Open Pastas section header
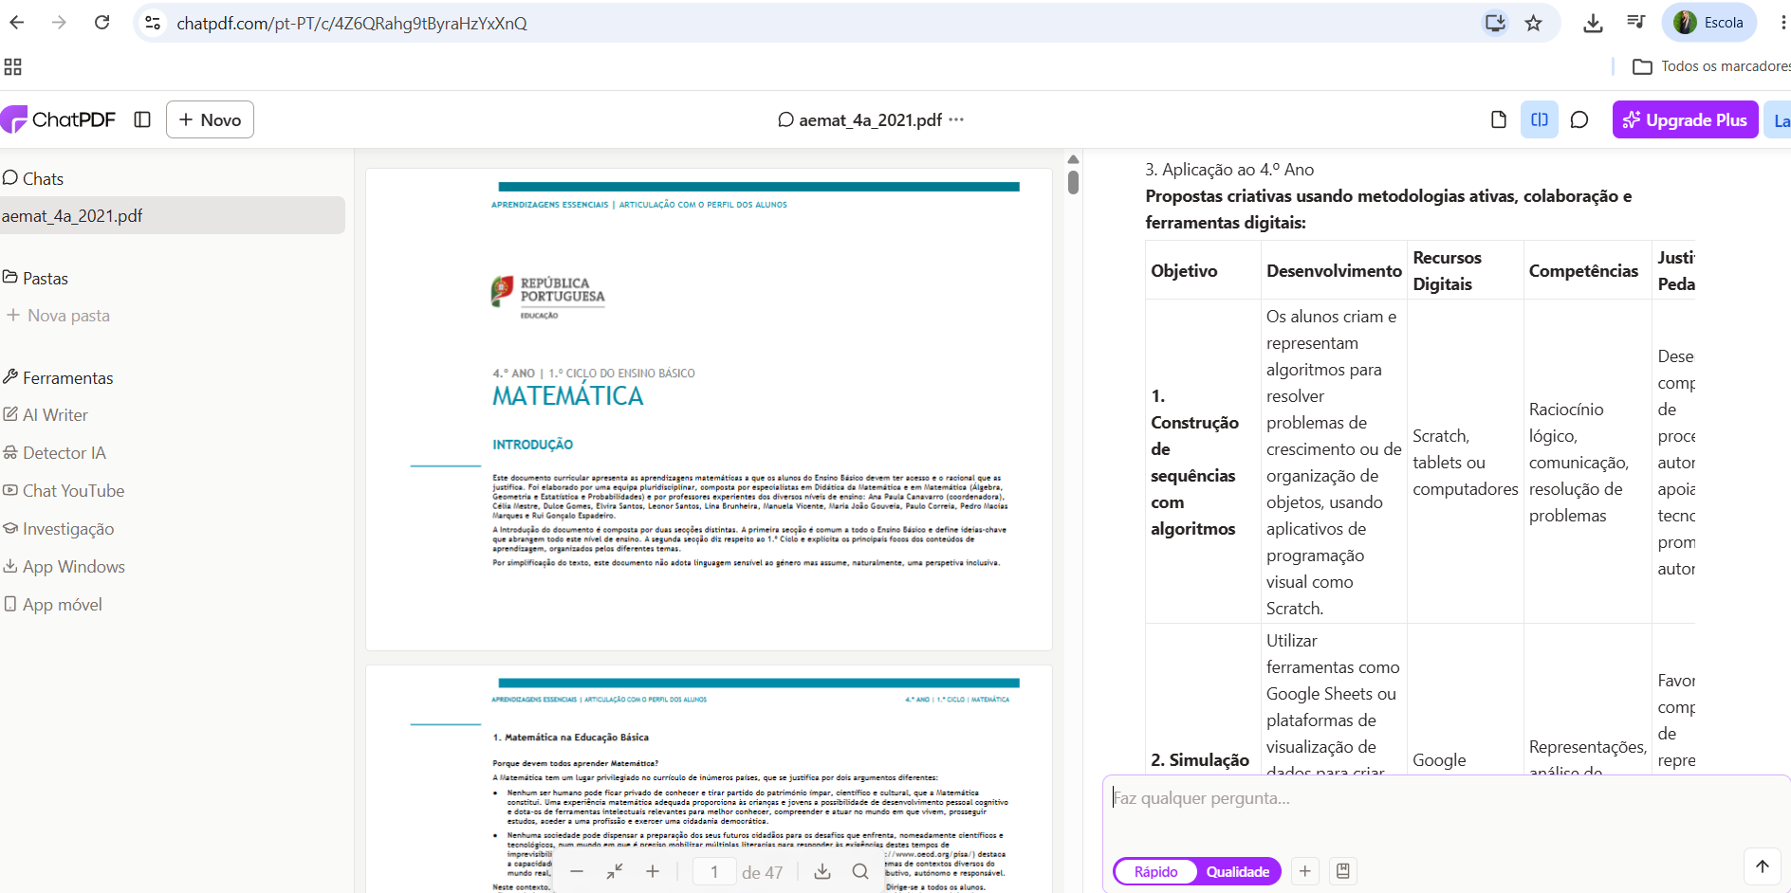This screenshot has width=1791, height=893. pyautogui.click(x=35, y=278)
